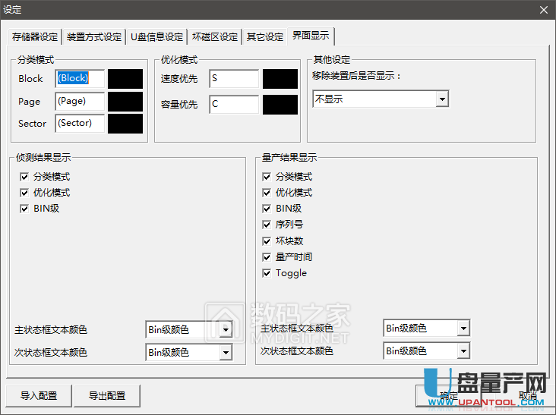Uncheck 分类模式 under 侦测结果显示
This screenshot has width=556, height=415.
tap(24, 177)
